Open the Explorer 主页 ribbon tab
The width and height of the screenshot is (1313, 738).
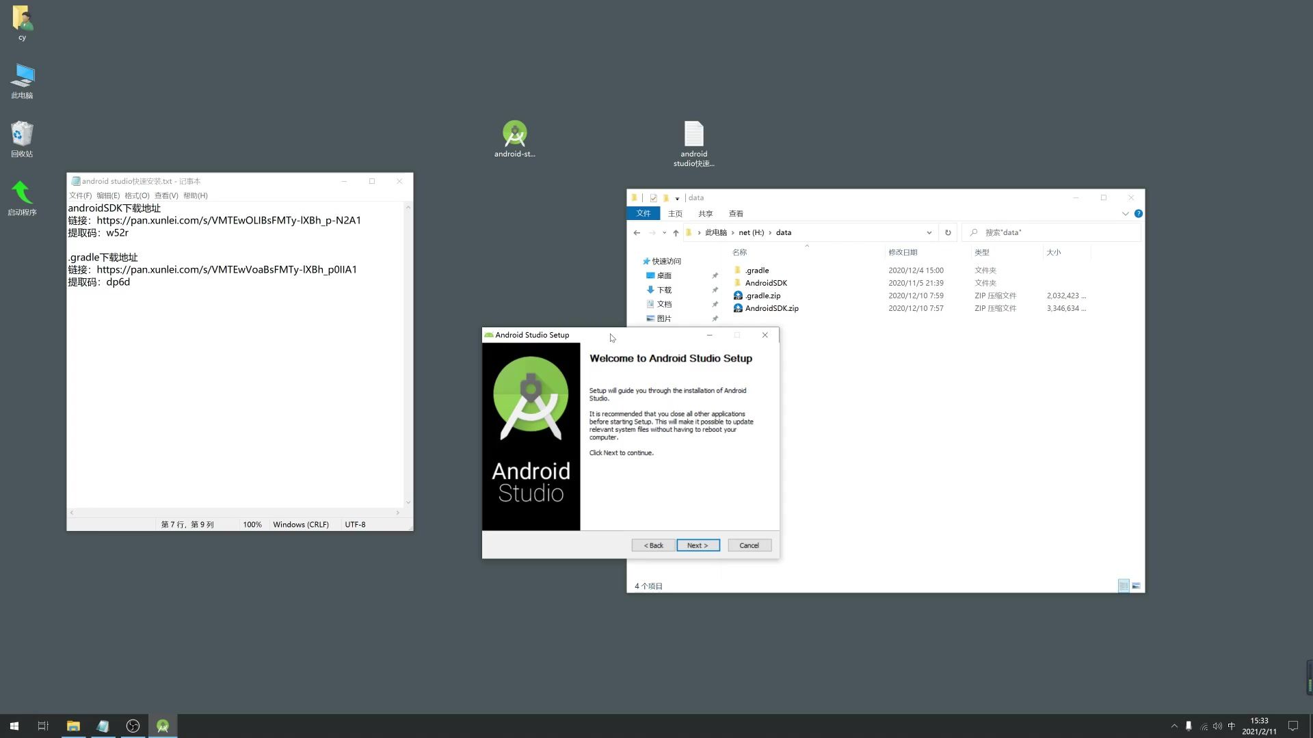pos(675,213)
